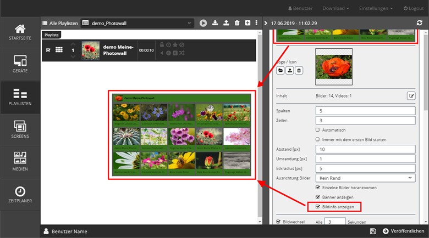Switch to the Playliste tab
This screenshot has height=238, width=429.
[x=52, y=34]
